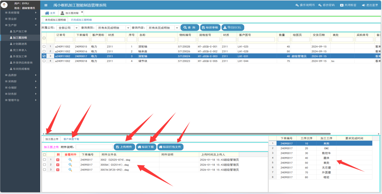Viewport: 382px width, 194px height.
Task: Close the 加工图流程 tab with x icon
Action: pos(82,12)
